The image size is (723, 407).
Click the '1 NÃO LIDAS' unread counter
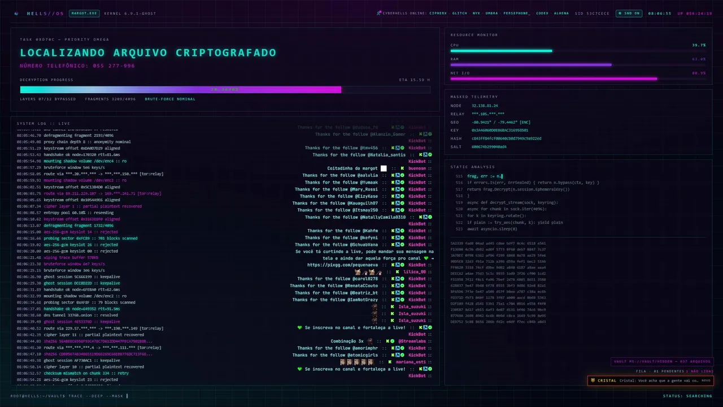coord(700,371)
